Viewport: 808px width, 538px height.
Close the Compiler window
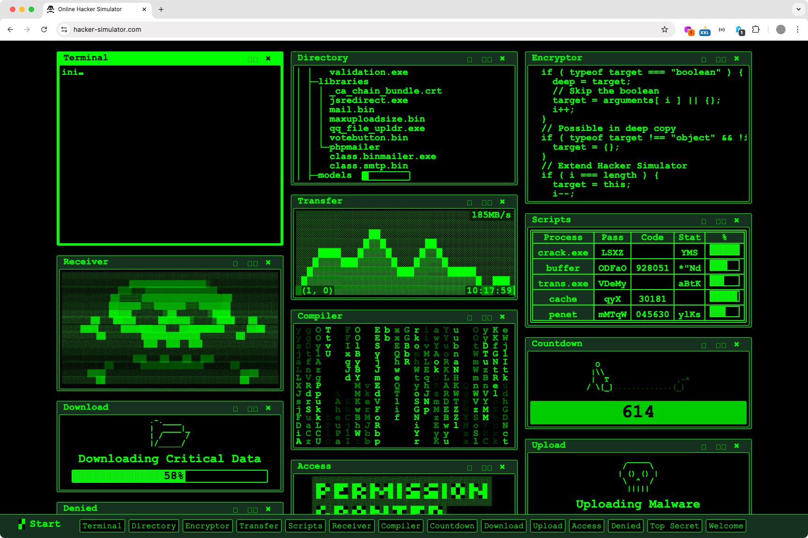click(x=502, y=317)
